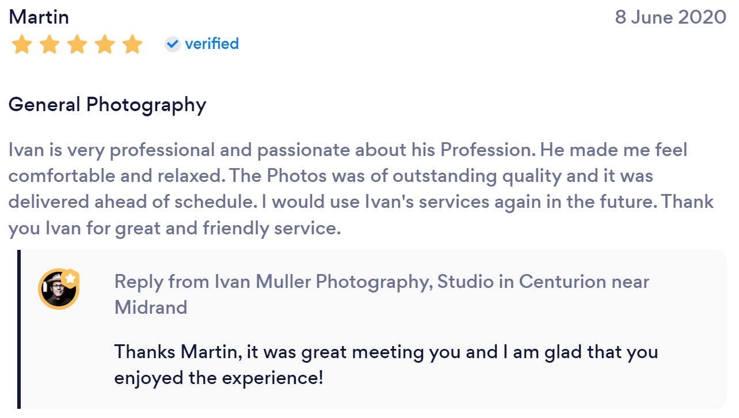This screenshot has height=418, width=739.
Task: Click "you Ivan for great and friendly service" line
Action: point(174,229)
